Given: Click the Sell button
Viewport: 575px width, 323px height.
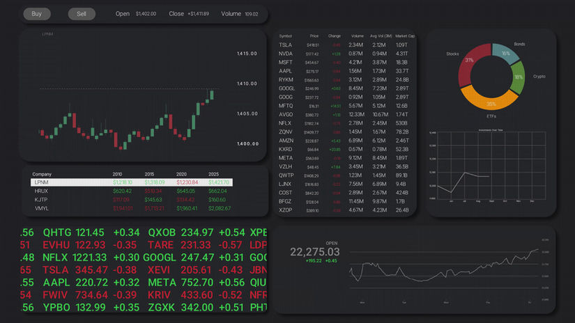Looking at the screenshot, I should (82, 14).
